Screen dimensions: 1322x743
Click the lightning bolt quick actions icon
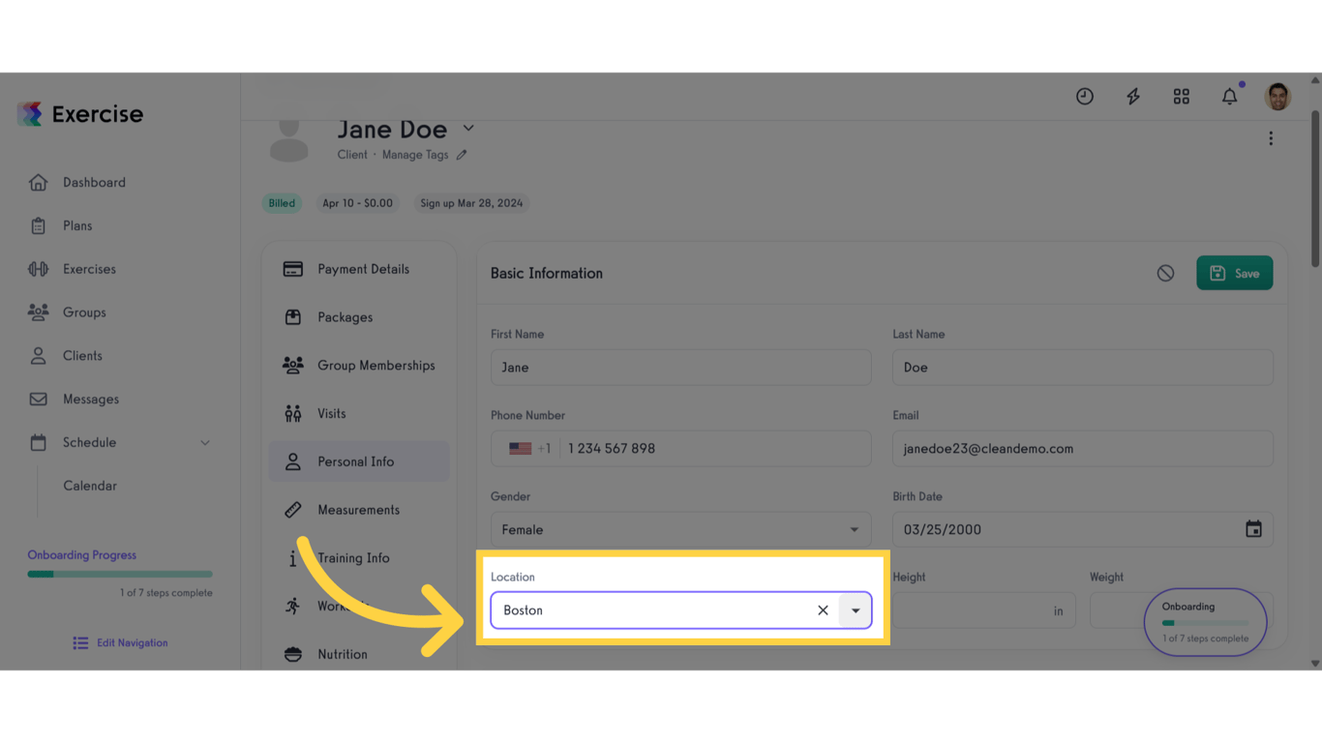click(1133, 97)
